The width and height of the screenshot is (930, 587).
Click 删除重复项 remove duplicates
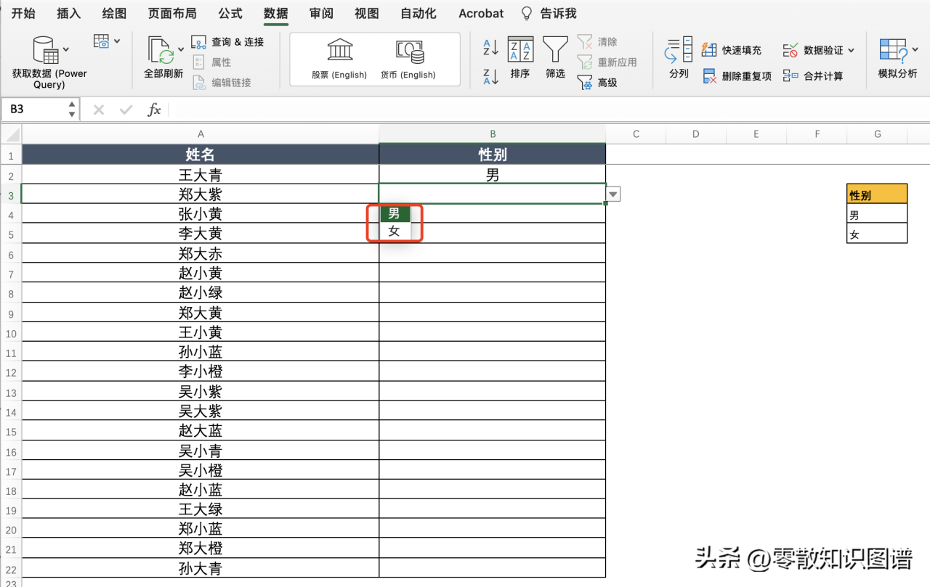tap(737, 76)
